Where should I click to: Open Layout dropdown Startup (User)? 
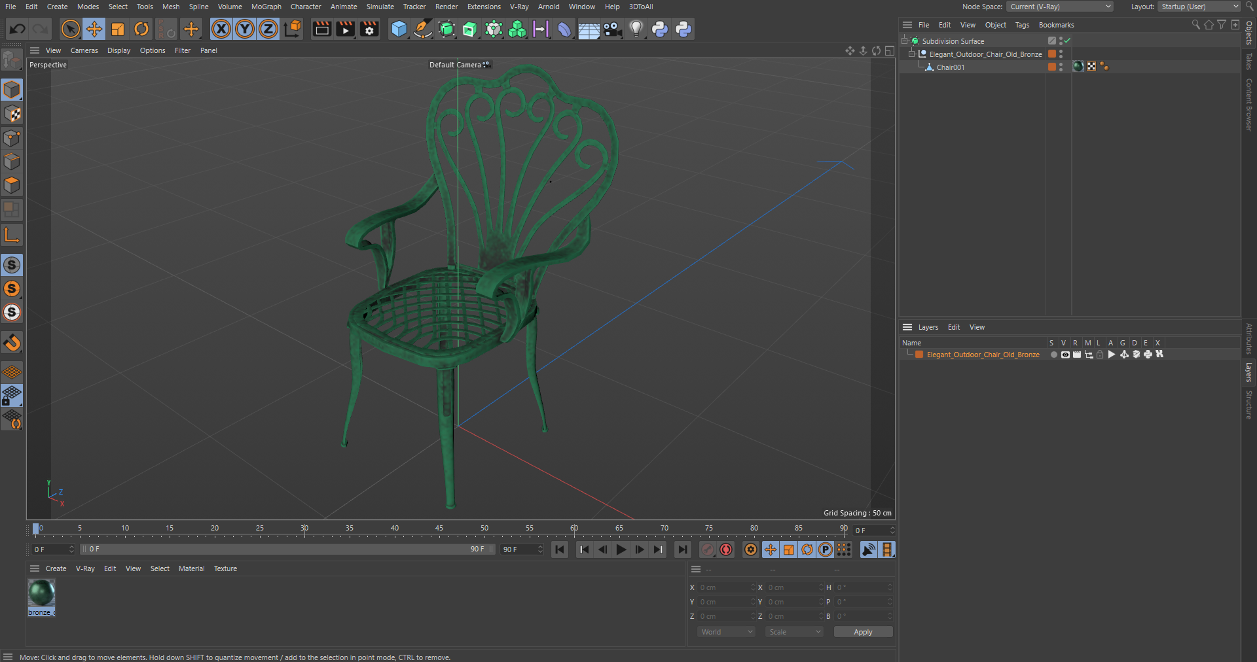click(x=1199, y=7)
